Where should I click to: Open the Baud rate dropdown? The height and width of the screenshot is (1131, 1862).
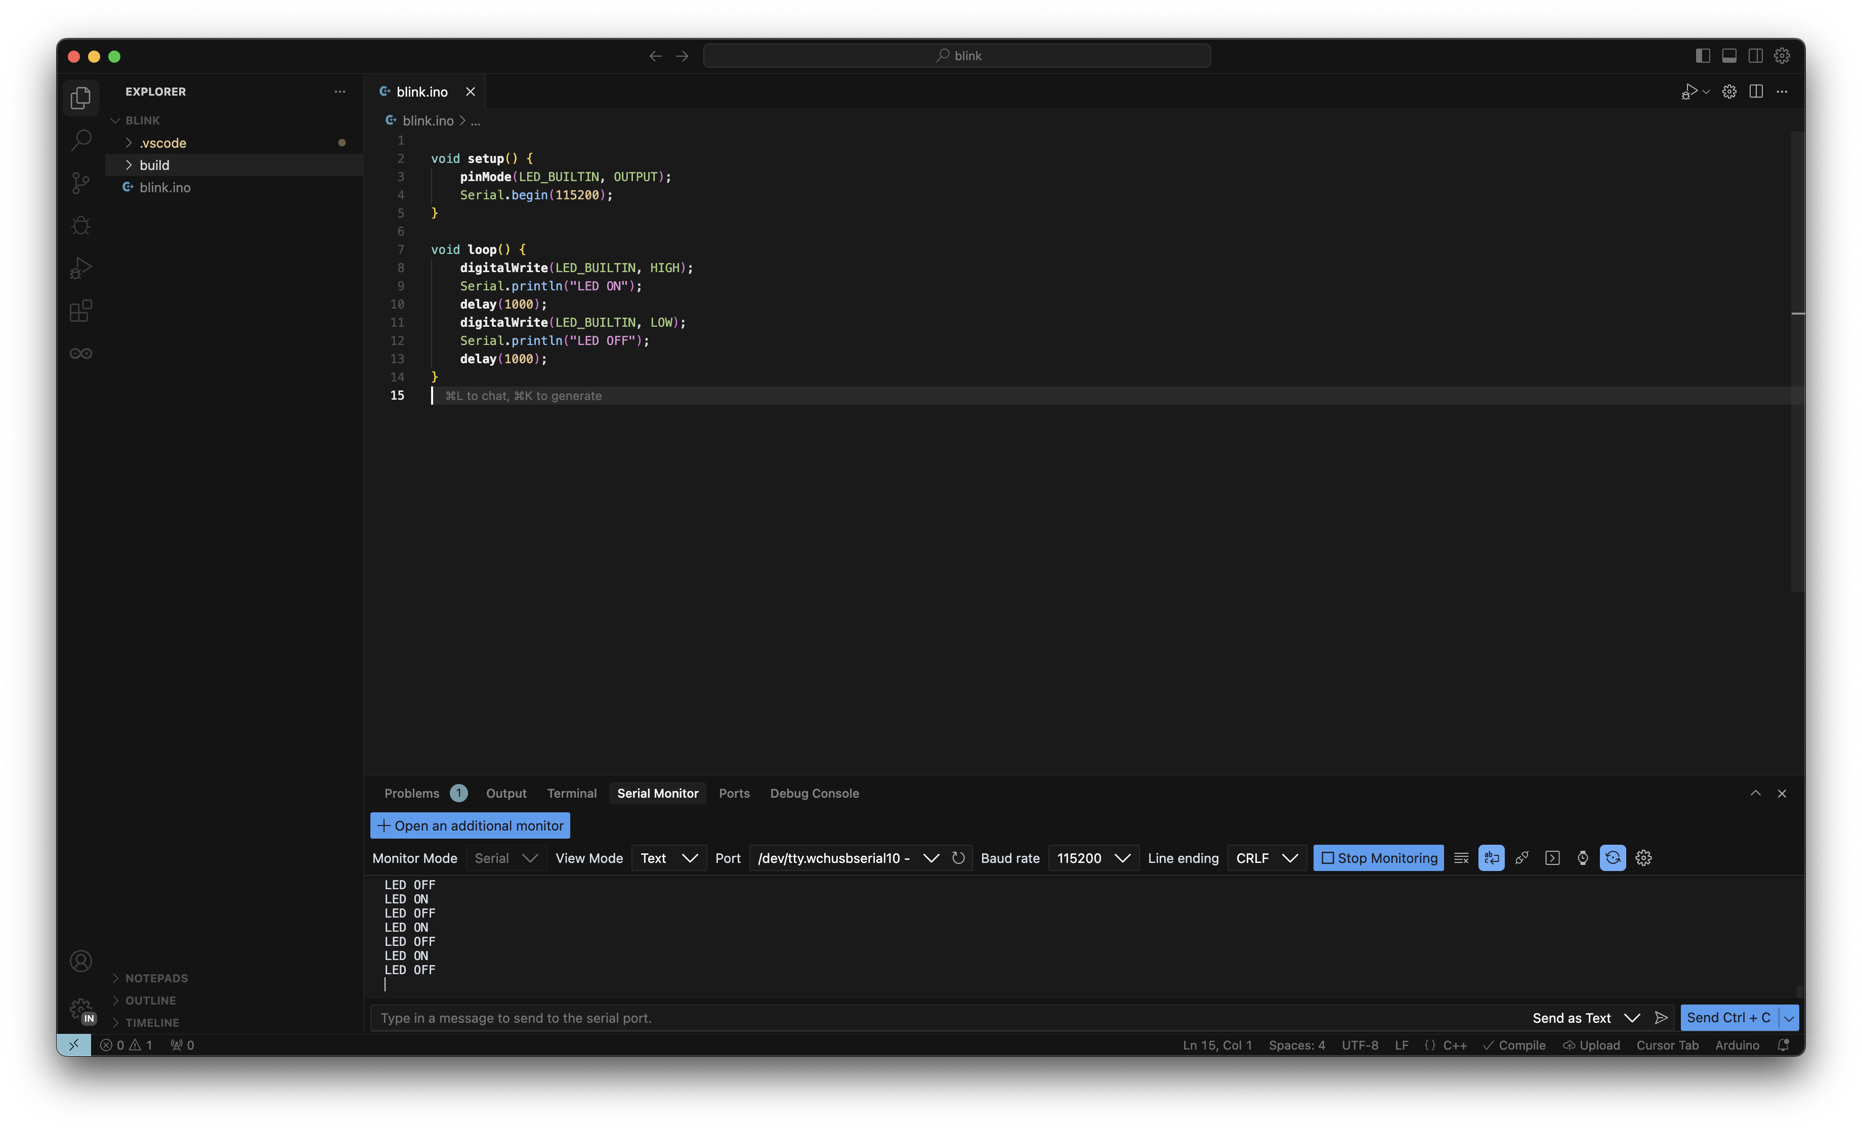[1093, 857]
